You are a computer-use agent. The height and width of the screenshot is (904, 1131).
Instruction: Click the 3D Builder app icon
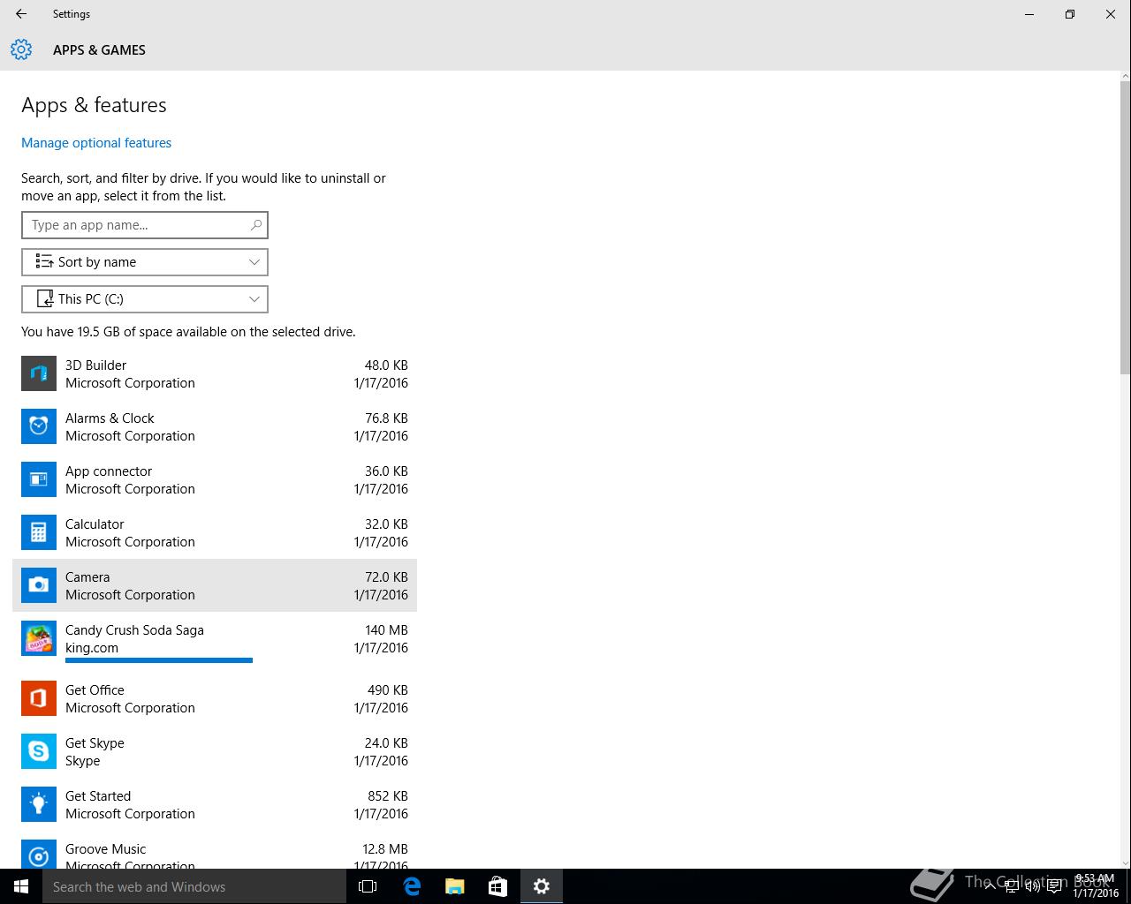point(39,373)
